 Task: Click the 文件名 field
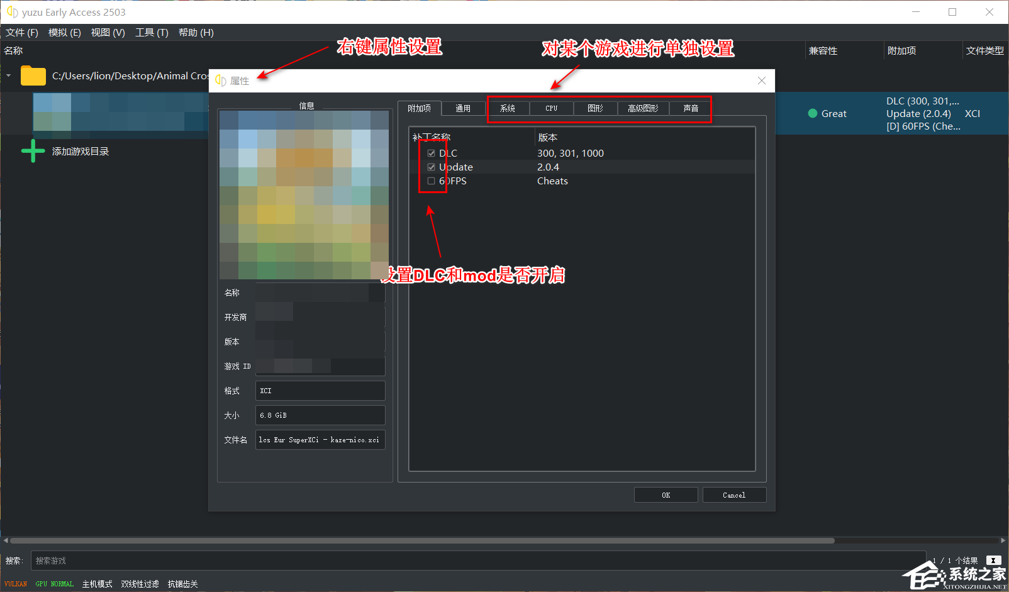320,440
